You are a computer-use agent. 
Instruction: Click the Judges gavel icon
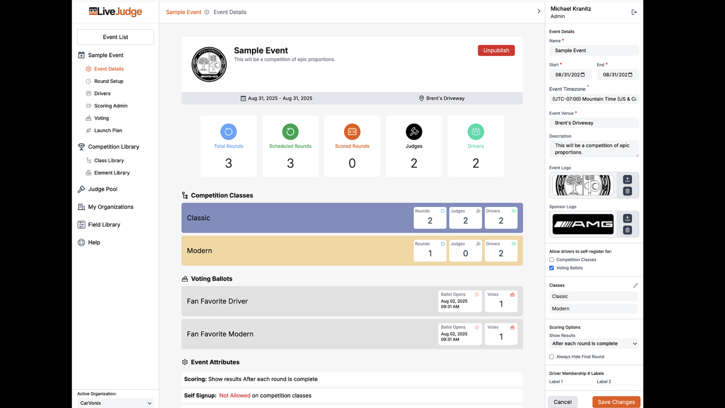coord(414,131)
